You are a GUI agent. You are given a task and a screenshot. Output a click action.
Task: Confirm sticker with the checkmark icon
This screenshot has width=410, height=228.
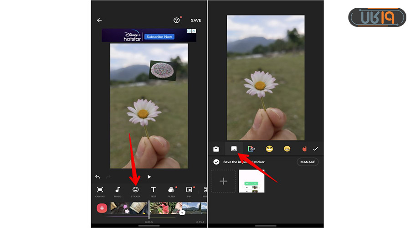click(x=315, y=149)
